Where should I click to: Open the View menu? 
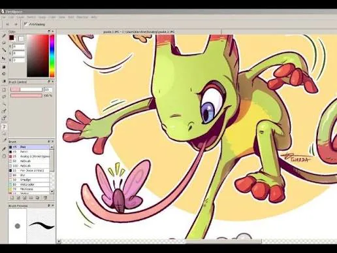click(62, 17)
